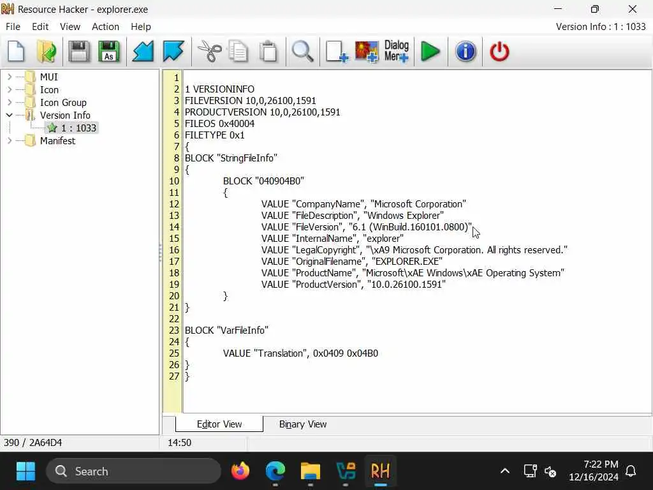Select the Version Info tree label

[x=65, y=115]
